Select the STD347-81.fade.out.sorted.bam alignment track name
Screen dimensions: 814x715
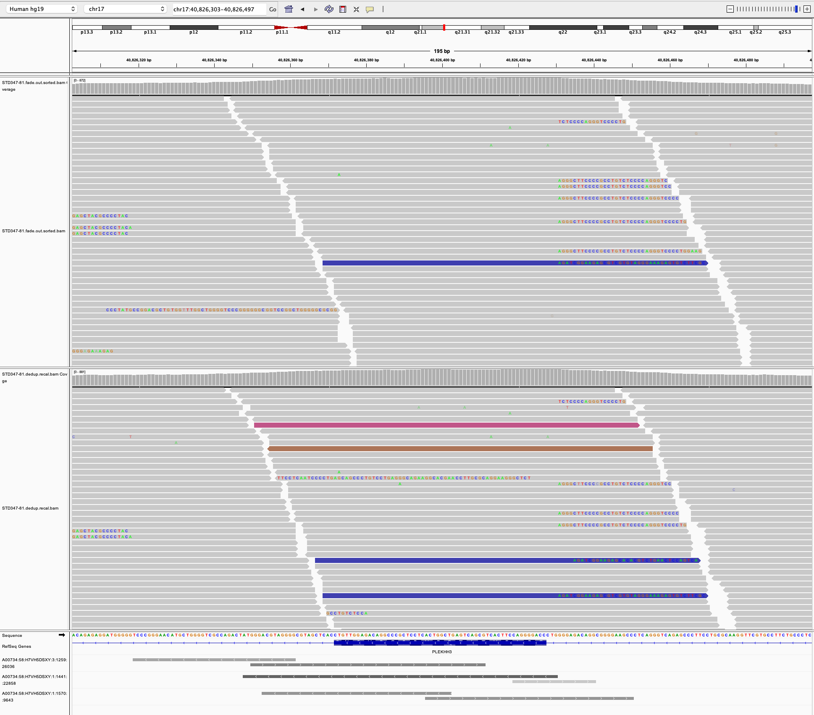[34, 231]
